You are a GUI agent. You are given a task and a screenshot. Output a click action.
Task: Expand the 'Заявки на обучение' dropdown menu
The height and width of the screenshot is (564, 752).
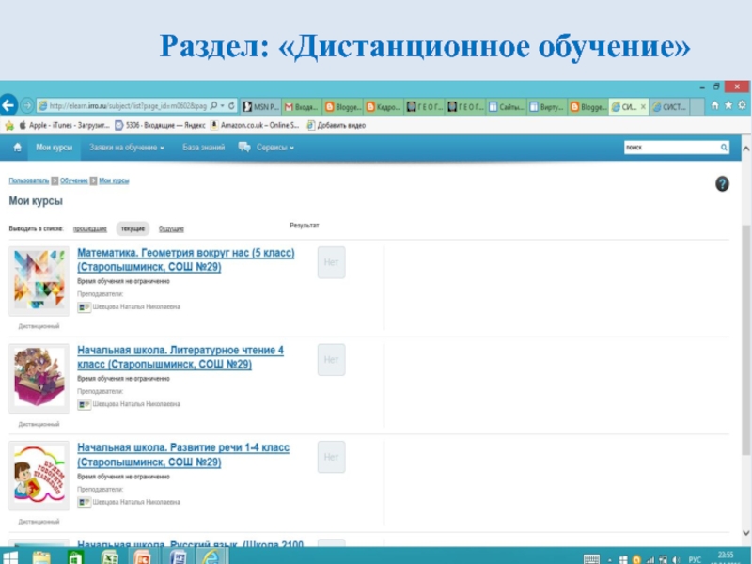pos(127,148)
